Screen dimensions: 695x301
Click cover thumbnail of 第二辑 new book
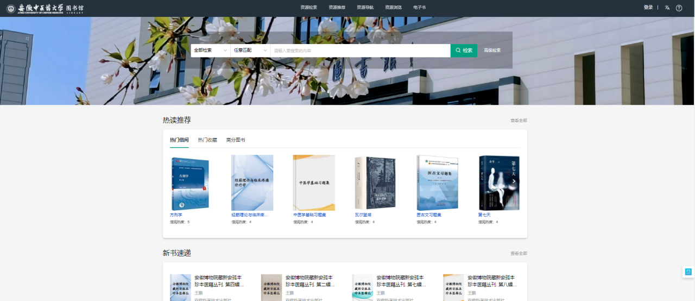pyautogui.click(x=271, y=287)
